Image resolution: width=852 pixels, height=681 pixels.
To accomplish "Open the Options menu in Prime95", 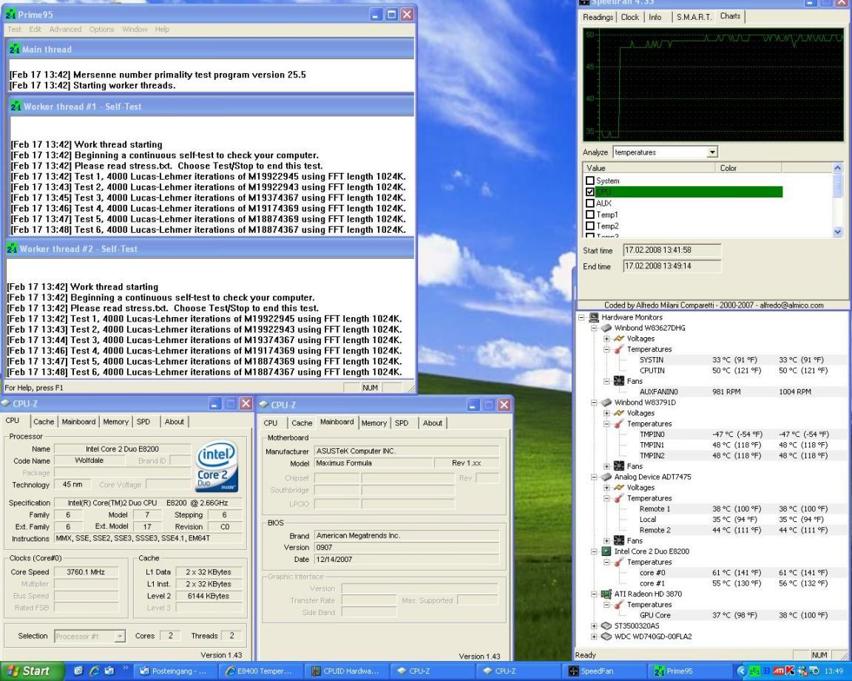I will pyautogui.click(x=101, y=30).
